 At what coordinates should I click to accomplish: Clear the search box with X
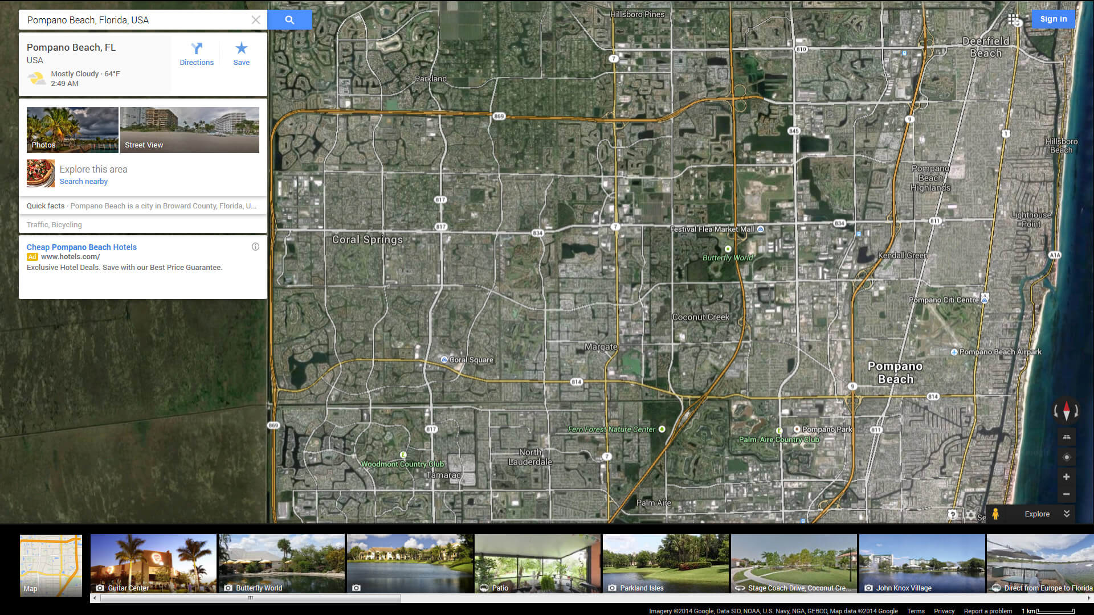point(256,20)
